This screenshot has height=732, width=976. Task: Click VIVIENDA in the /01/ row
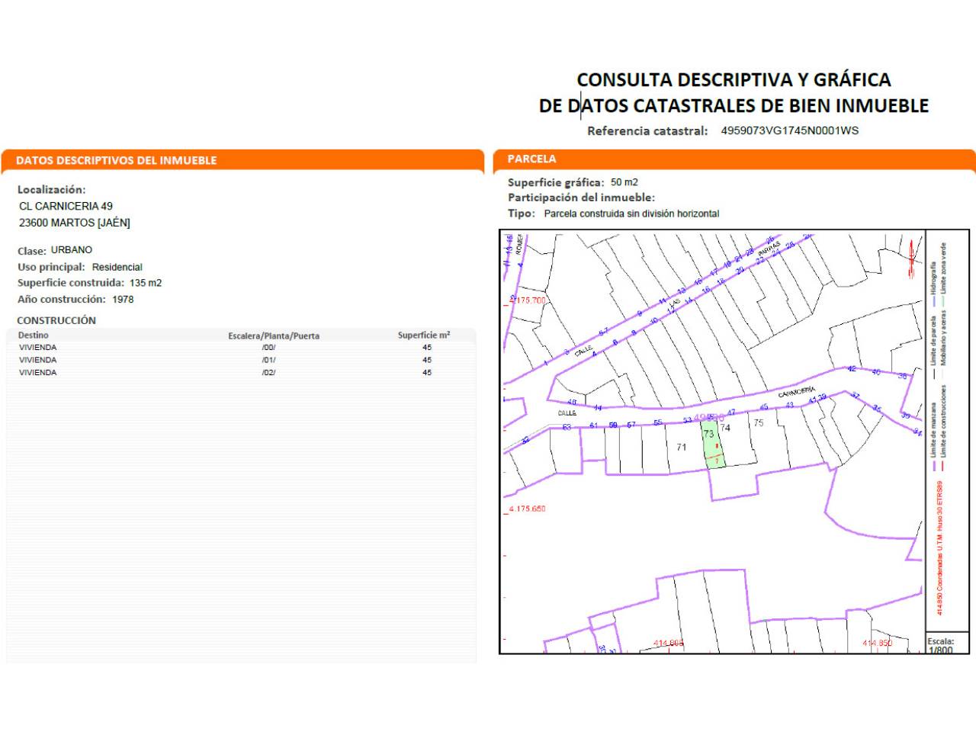pos(38,360)
